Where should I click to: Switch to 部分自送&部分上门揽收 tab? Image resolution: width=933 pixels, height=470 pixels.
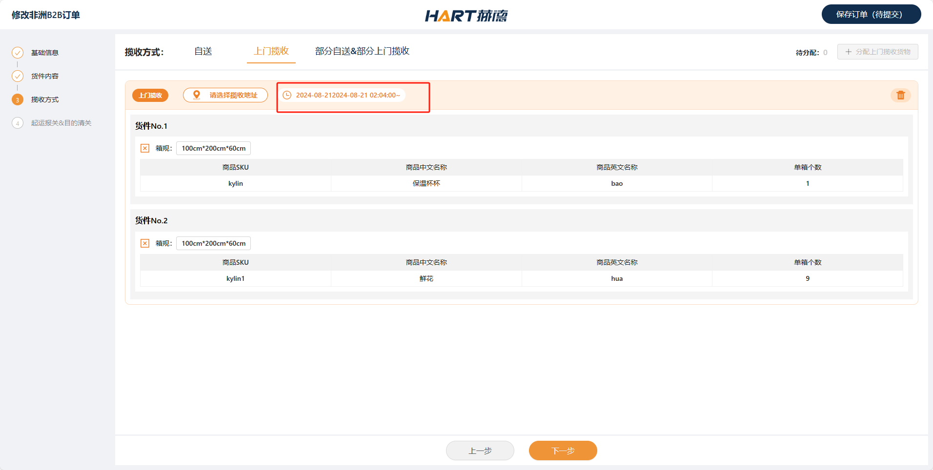click(x=362, y=51)
